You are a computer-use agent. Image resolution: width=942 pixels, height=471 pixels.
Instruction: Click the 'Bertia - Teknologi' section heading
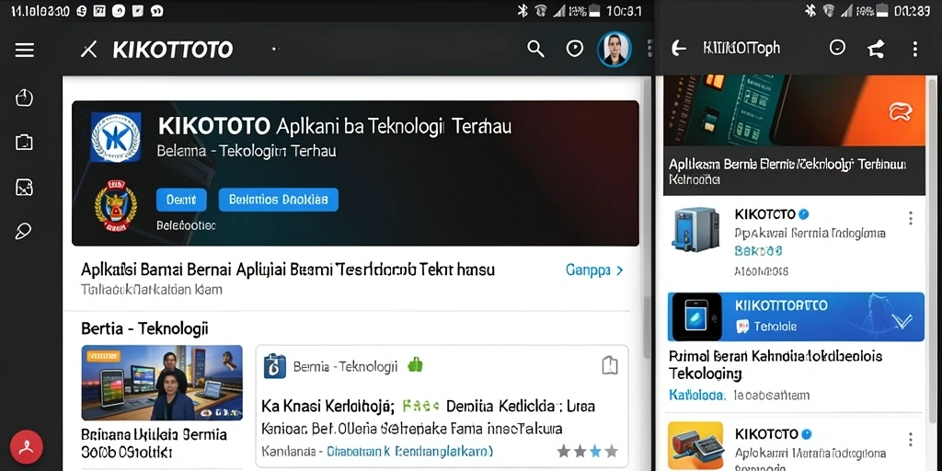point(144,328)
